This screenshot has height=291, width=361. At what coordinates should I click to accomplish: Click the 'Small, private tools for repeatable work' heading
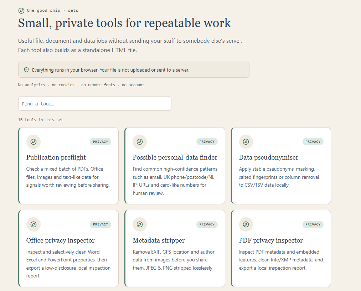(124, 23)
